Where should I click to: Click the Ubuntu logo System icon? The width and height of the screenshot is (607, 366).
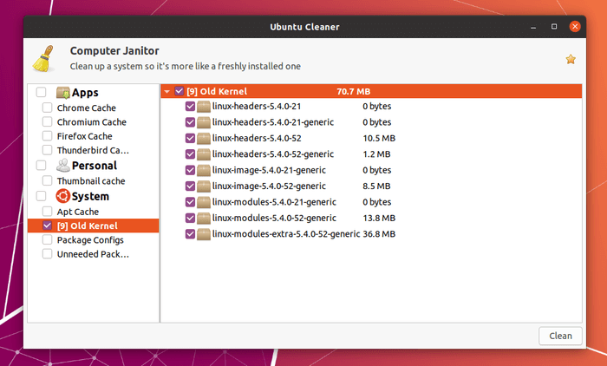click(x=62, y=196)
